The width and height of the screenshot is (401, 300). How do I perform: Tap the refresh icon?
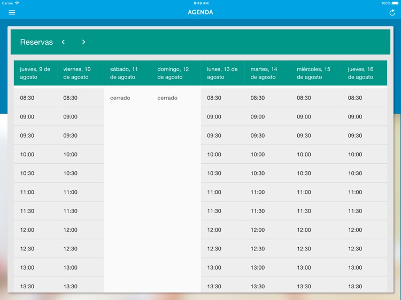[392, 12]
